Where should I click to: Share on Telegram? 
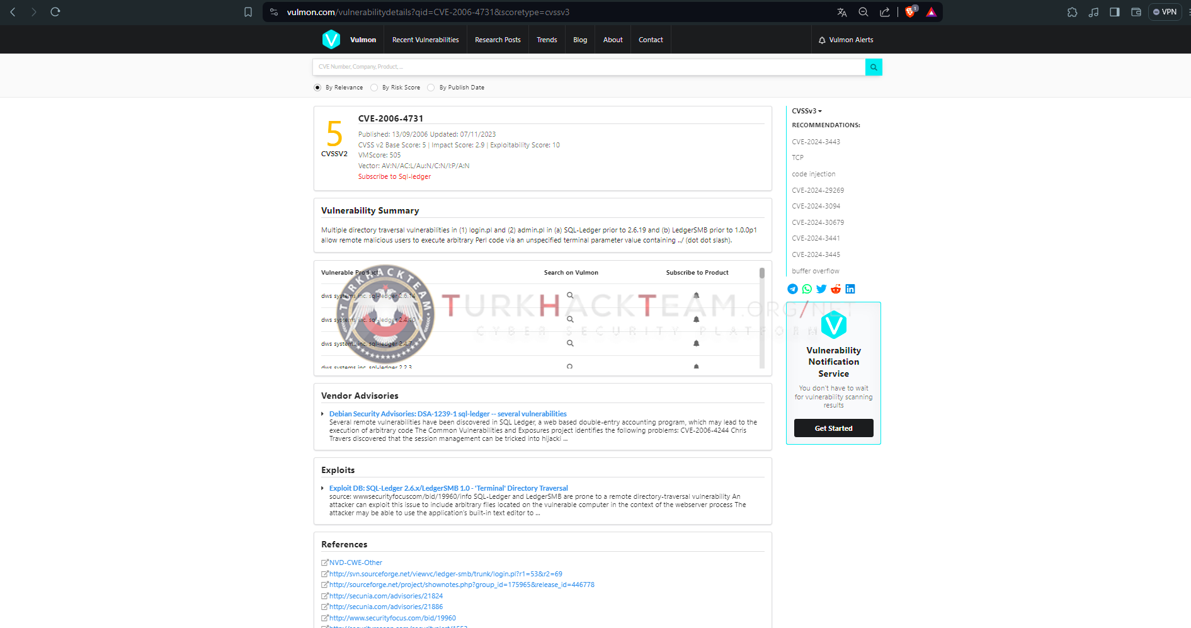(792, 289)
